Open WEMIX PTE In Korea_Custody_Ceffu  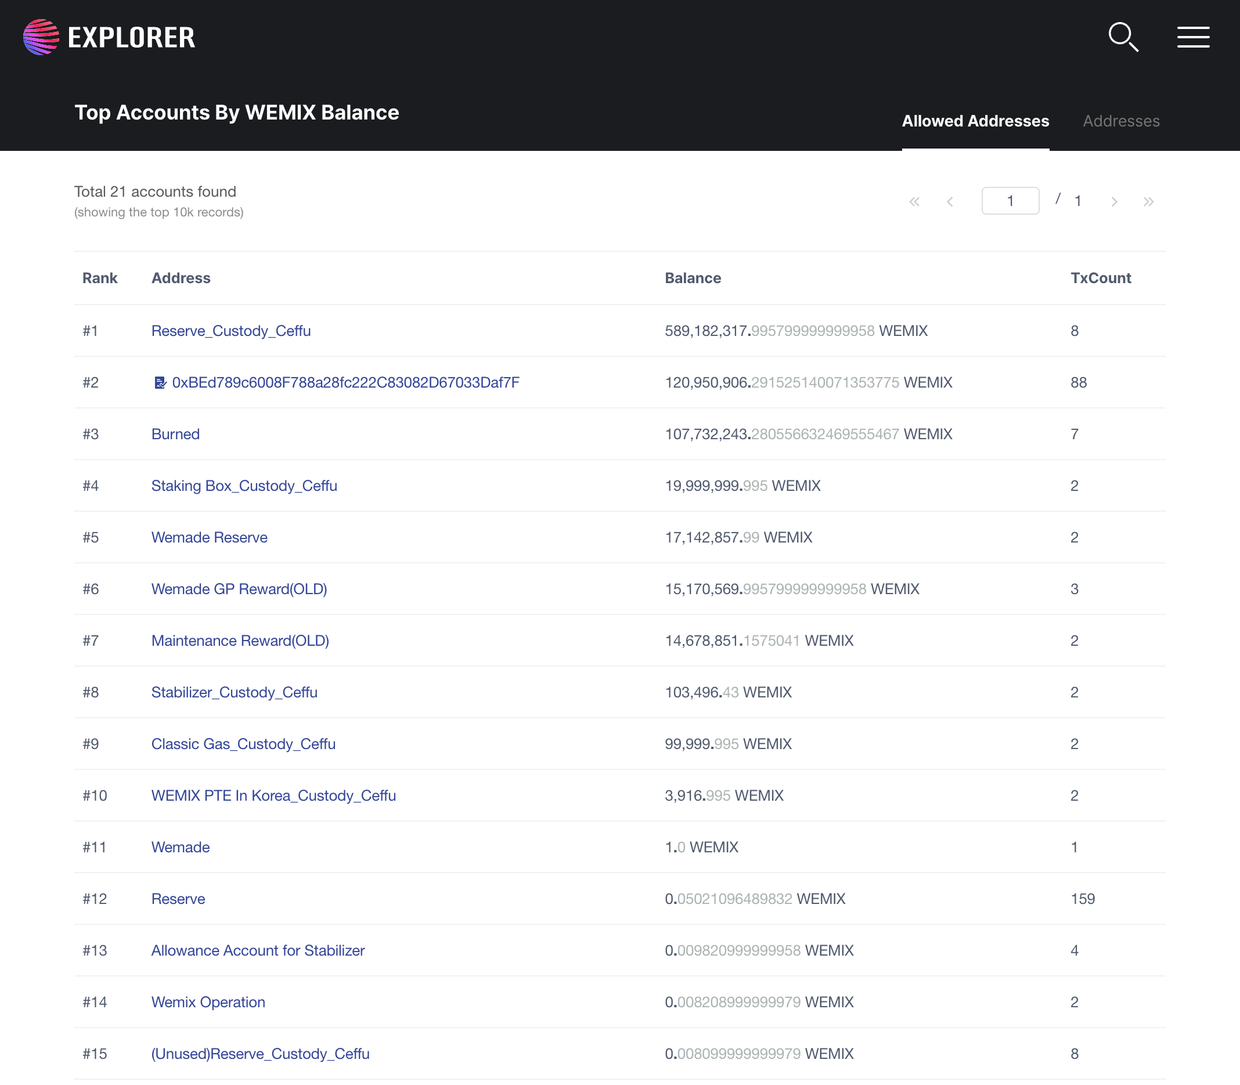pyautogui.click(x=273, y=795)
